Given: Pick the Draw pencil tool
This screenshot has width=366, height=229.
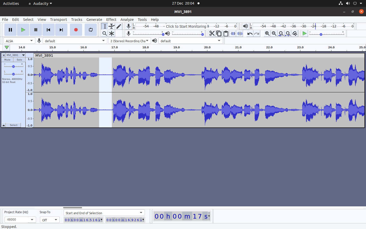Looking at the screenshot, I should pos(119,26).
